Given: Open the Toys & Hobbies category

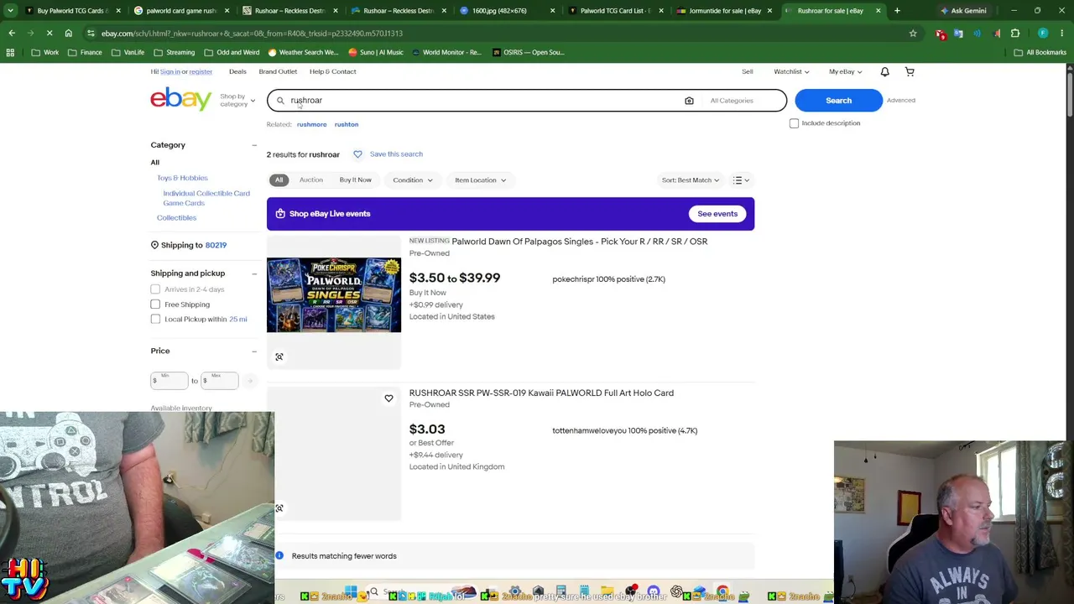Looking at the screenshot, I should [182, 178].
